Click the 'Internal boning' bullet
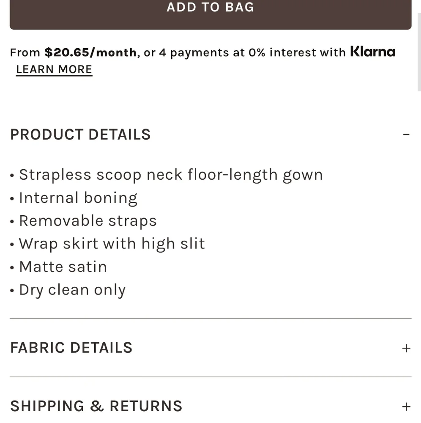421x423 pixels. click(78, 198)
